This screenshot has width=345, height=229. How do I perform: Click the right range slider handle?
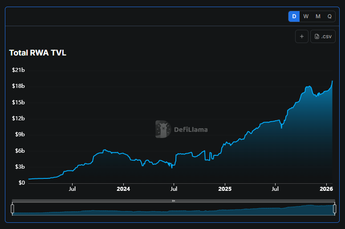(x=335, y=209)
